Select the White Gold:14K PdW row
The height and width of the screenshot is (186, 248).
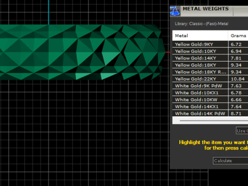(x=210, y=113)
